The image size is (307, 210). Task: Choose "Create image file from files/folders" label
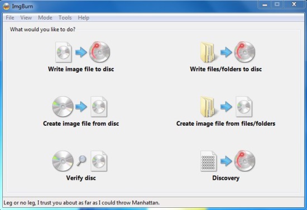(226, 123)
